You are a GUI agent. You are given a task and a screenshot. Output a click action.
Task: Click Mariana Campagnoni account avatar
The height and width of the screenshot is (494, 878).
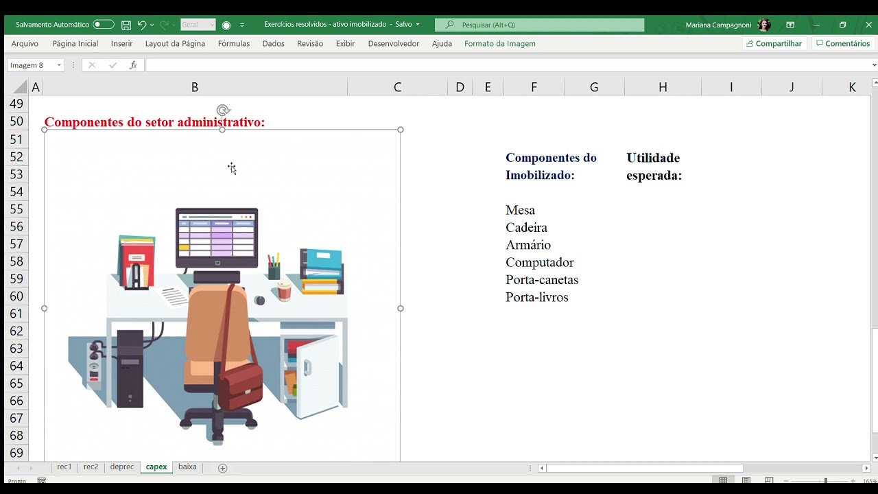click(764, 25)
